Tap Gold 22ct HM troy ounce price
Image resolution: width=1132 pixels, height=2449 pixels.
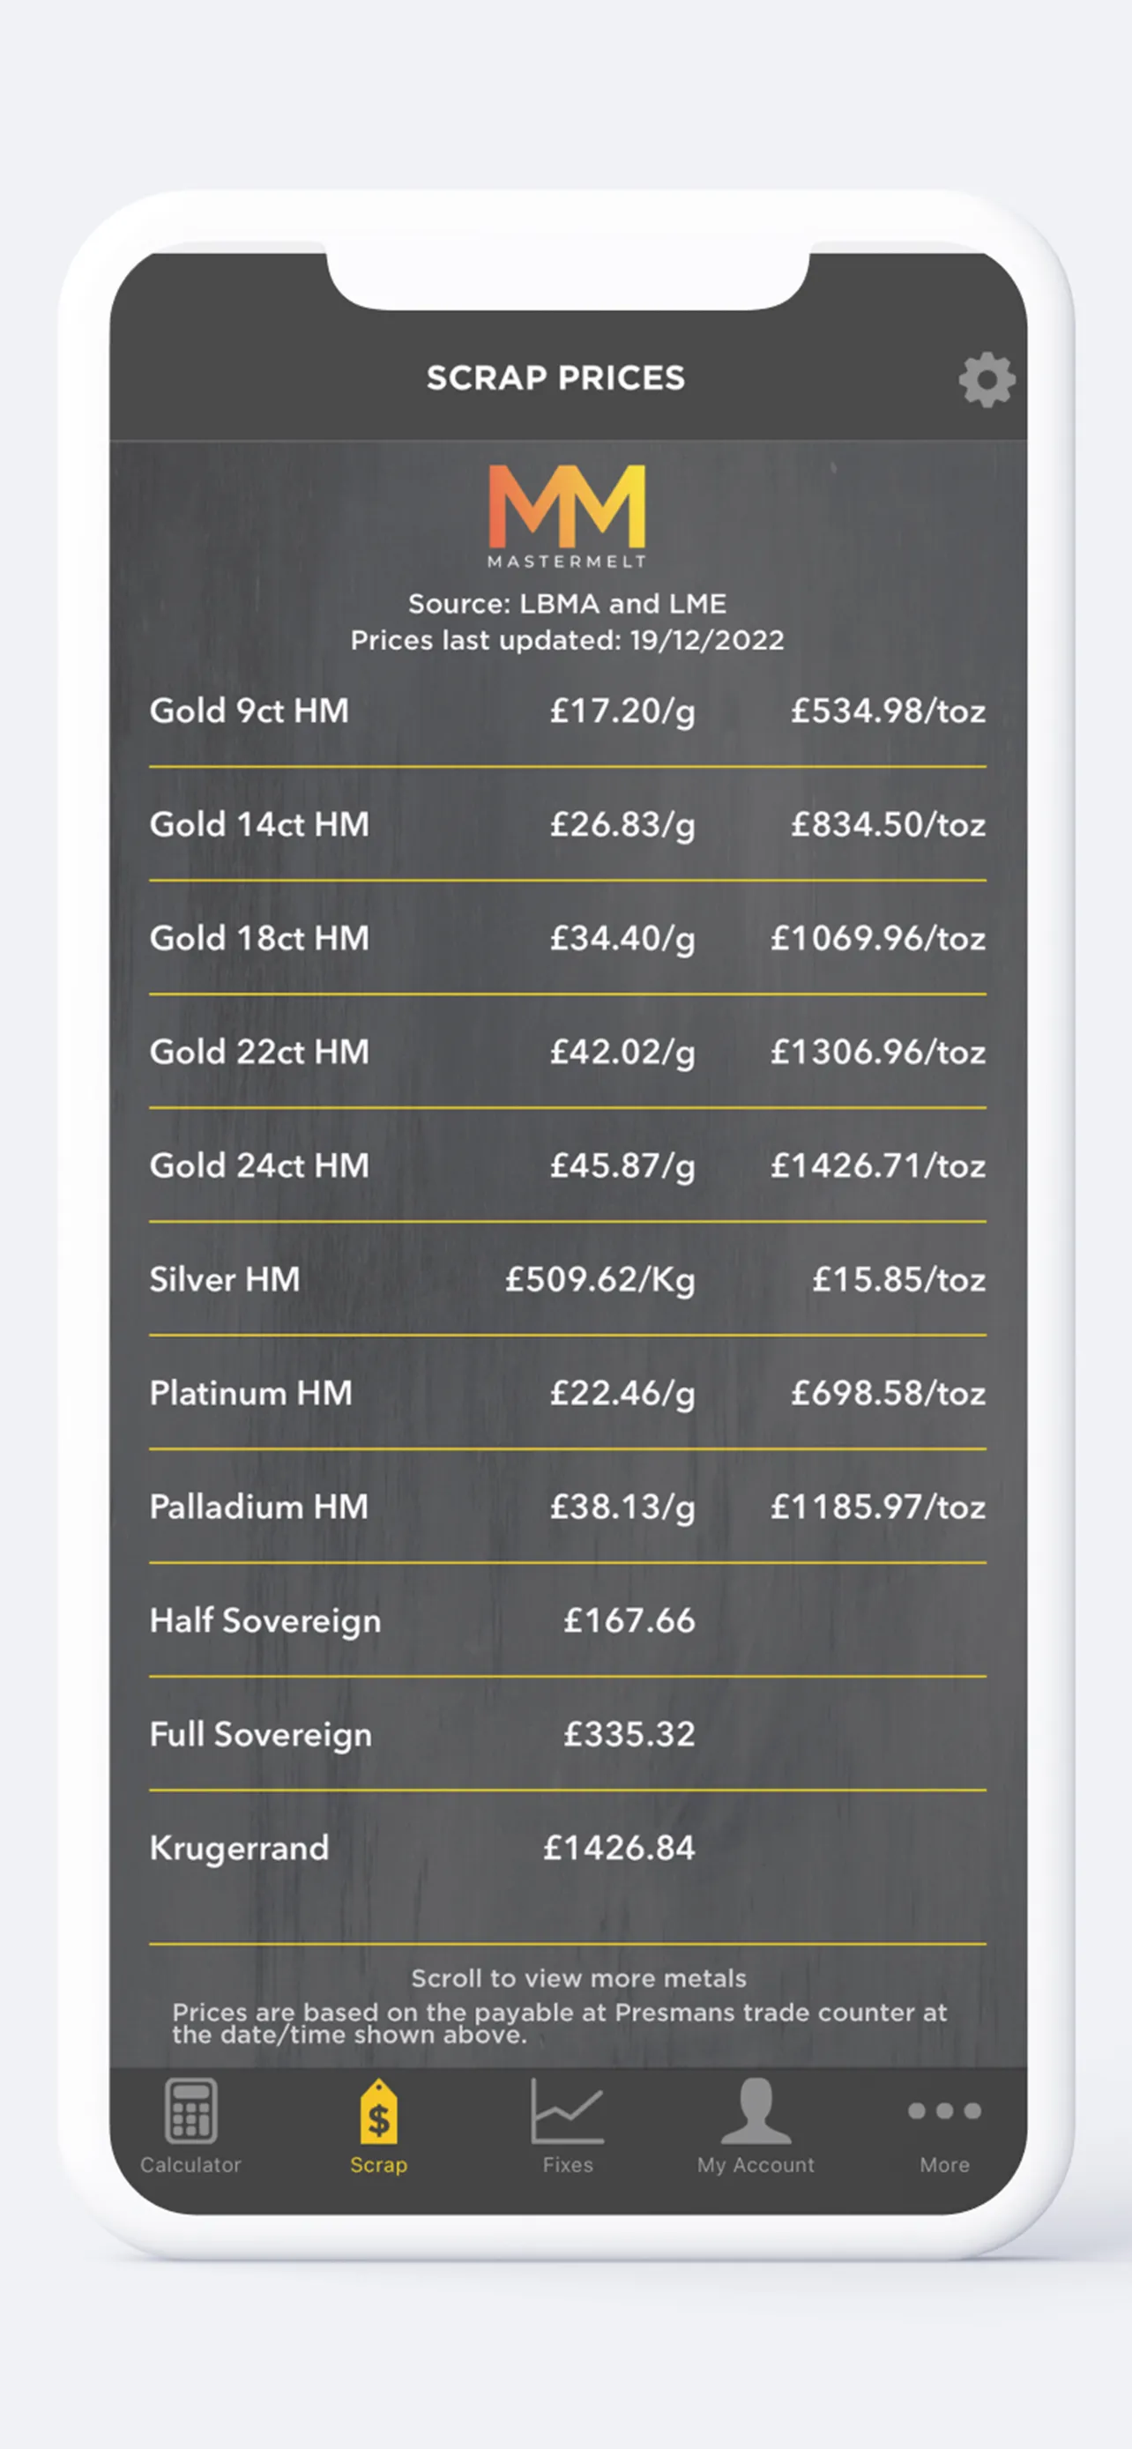878,1053
